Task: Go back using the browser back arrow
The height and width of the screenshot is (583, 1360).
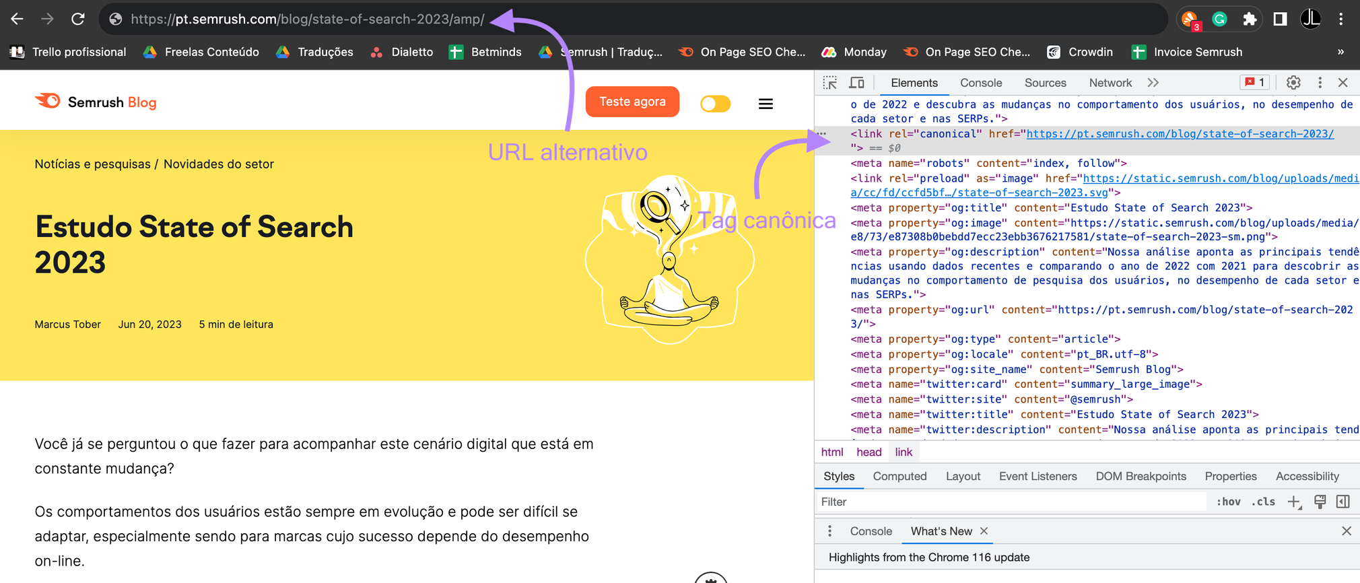Action: (x=18, y=19)
